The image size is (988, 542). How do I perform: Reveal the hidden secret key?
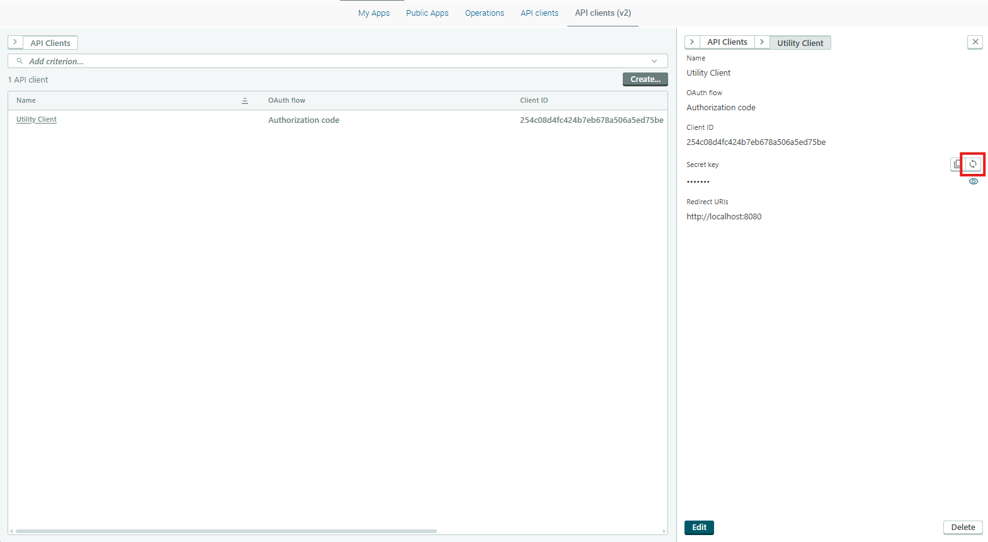973,182
